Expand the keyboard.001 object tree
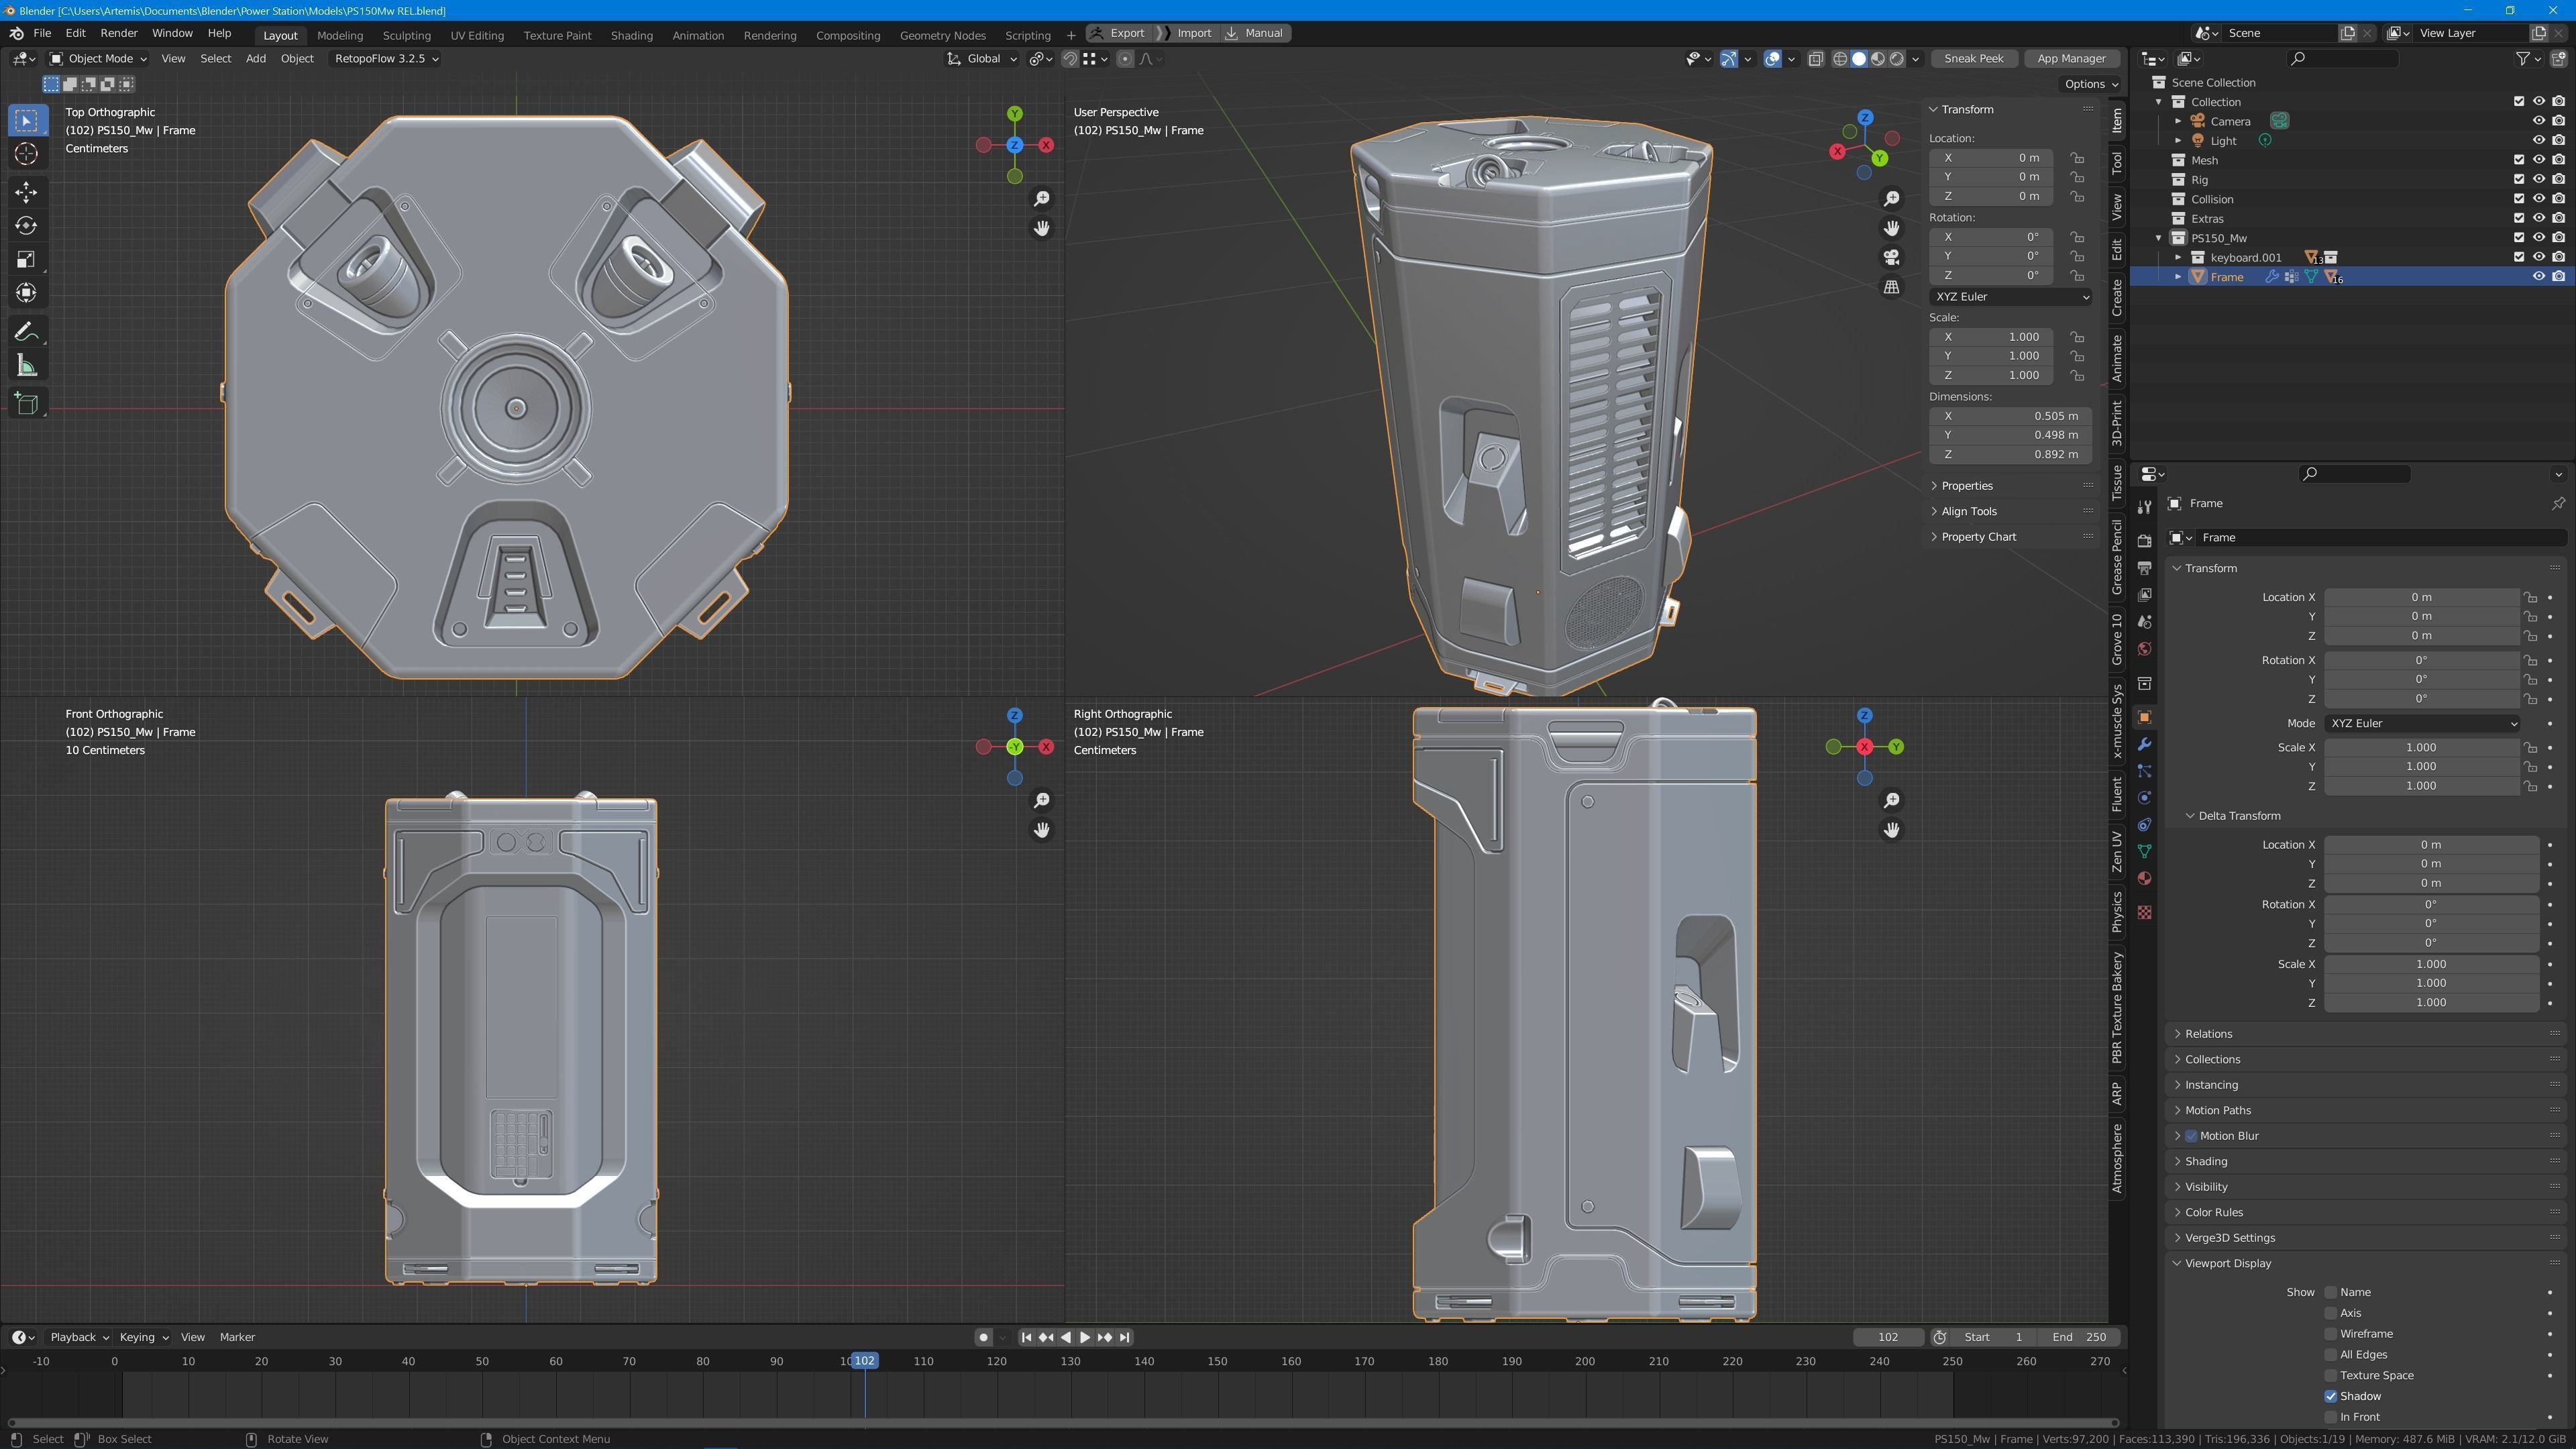This screenshot has width=2576, height=1449. tap(2178, 258)
